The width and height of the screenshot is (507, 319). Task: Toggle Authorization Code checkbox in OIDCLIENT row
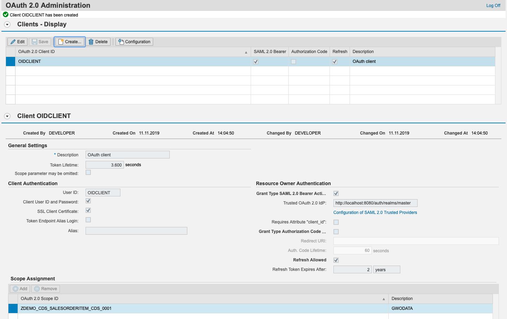pos(294,62)
